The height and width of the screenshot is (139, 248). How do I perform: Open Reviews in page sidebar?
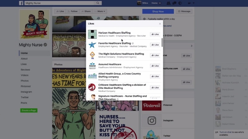25,70
